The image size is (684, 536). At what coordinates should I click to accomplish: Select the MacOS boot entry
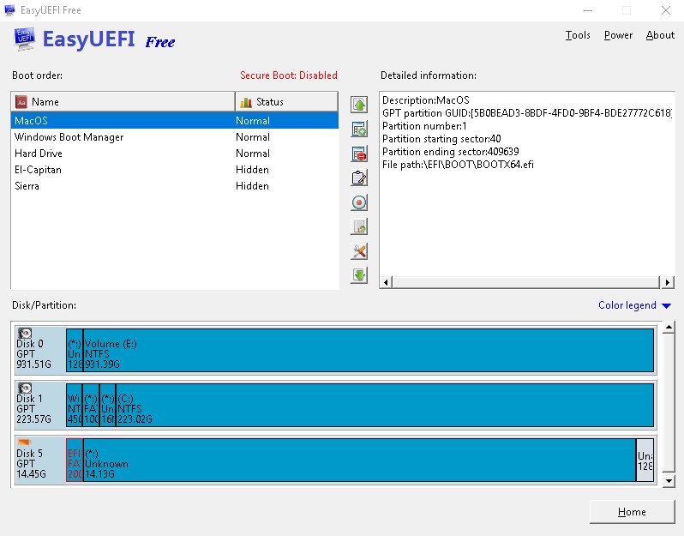coord(175,120)
